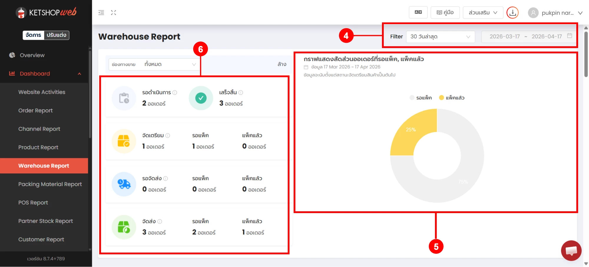Open the 30 วันล่าสุด filter dropdown
Screen dimensions: 589x267
point(440,37)
